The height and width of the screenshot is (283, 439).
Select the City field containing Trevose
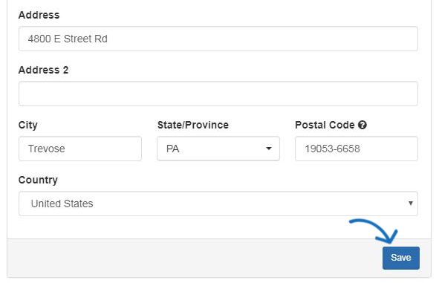(80, 149)
